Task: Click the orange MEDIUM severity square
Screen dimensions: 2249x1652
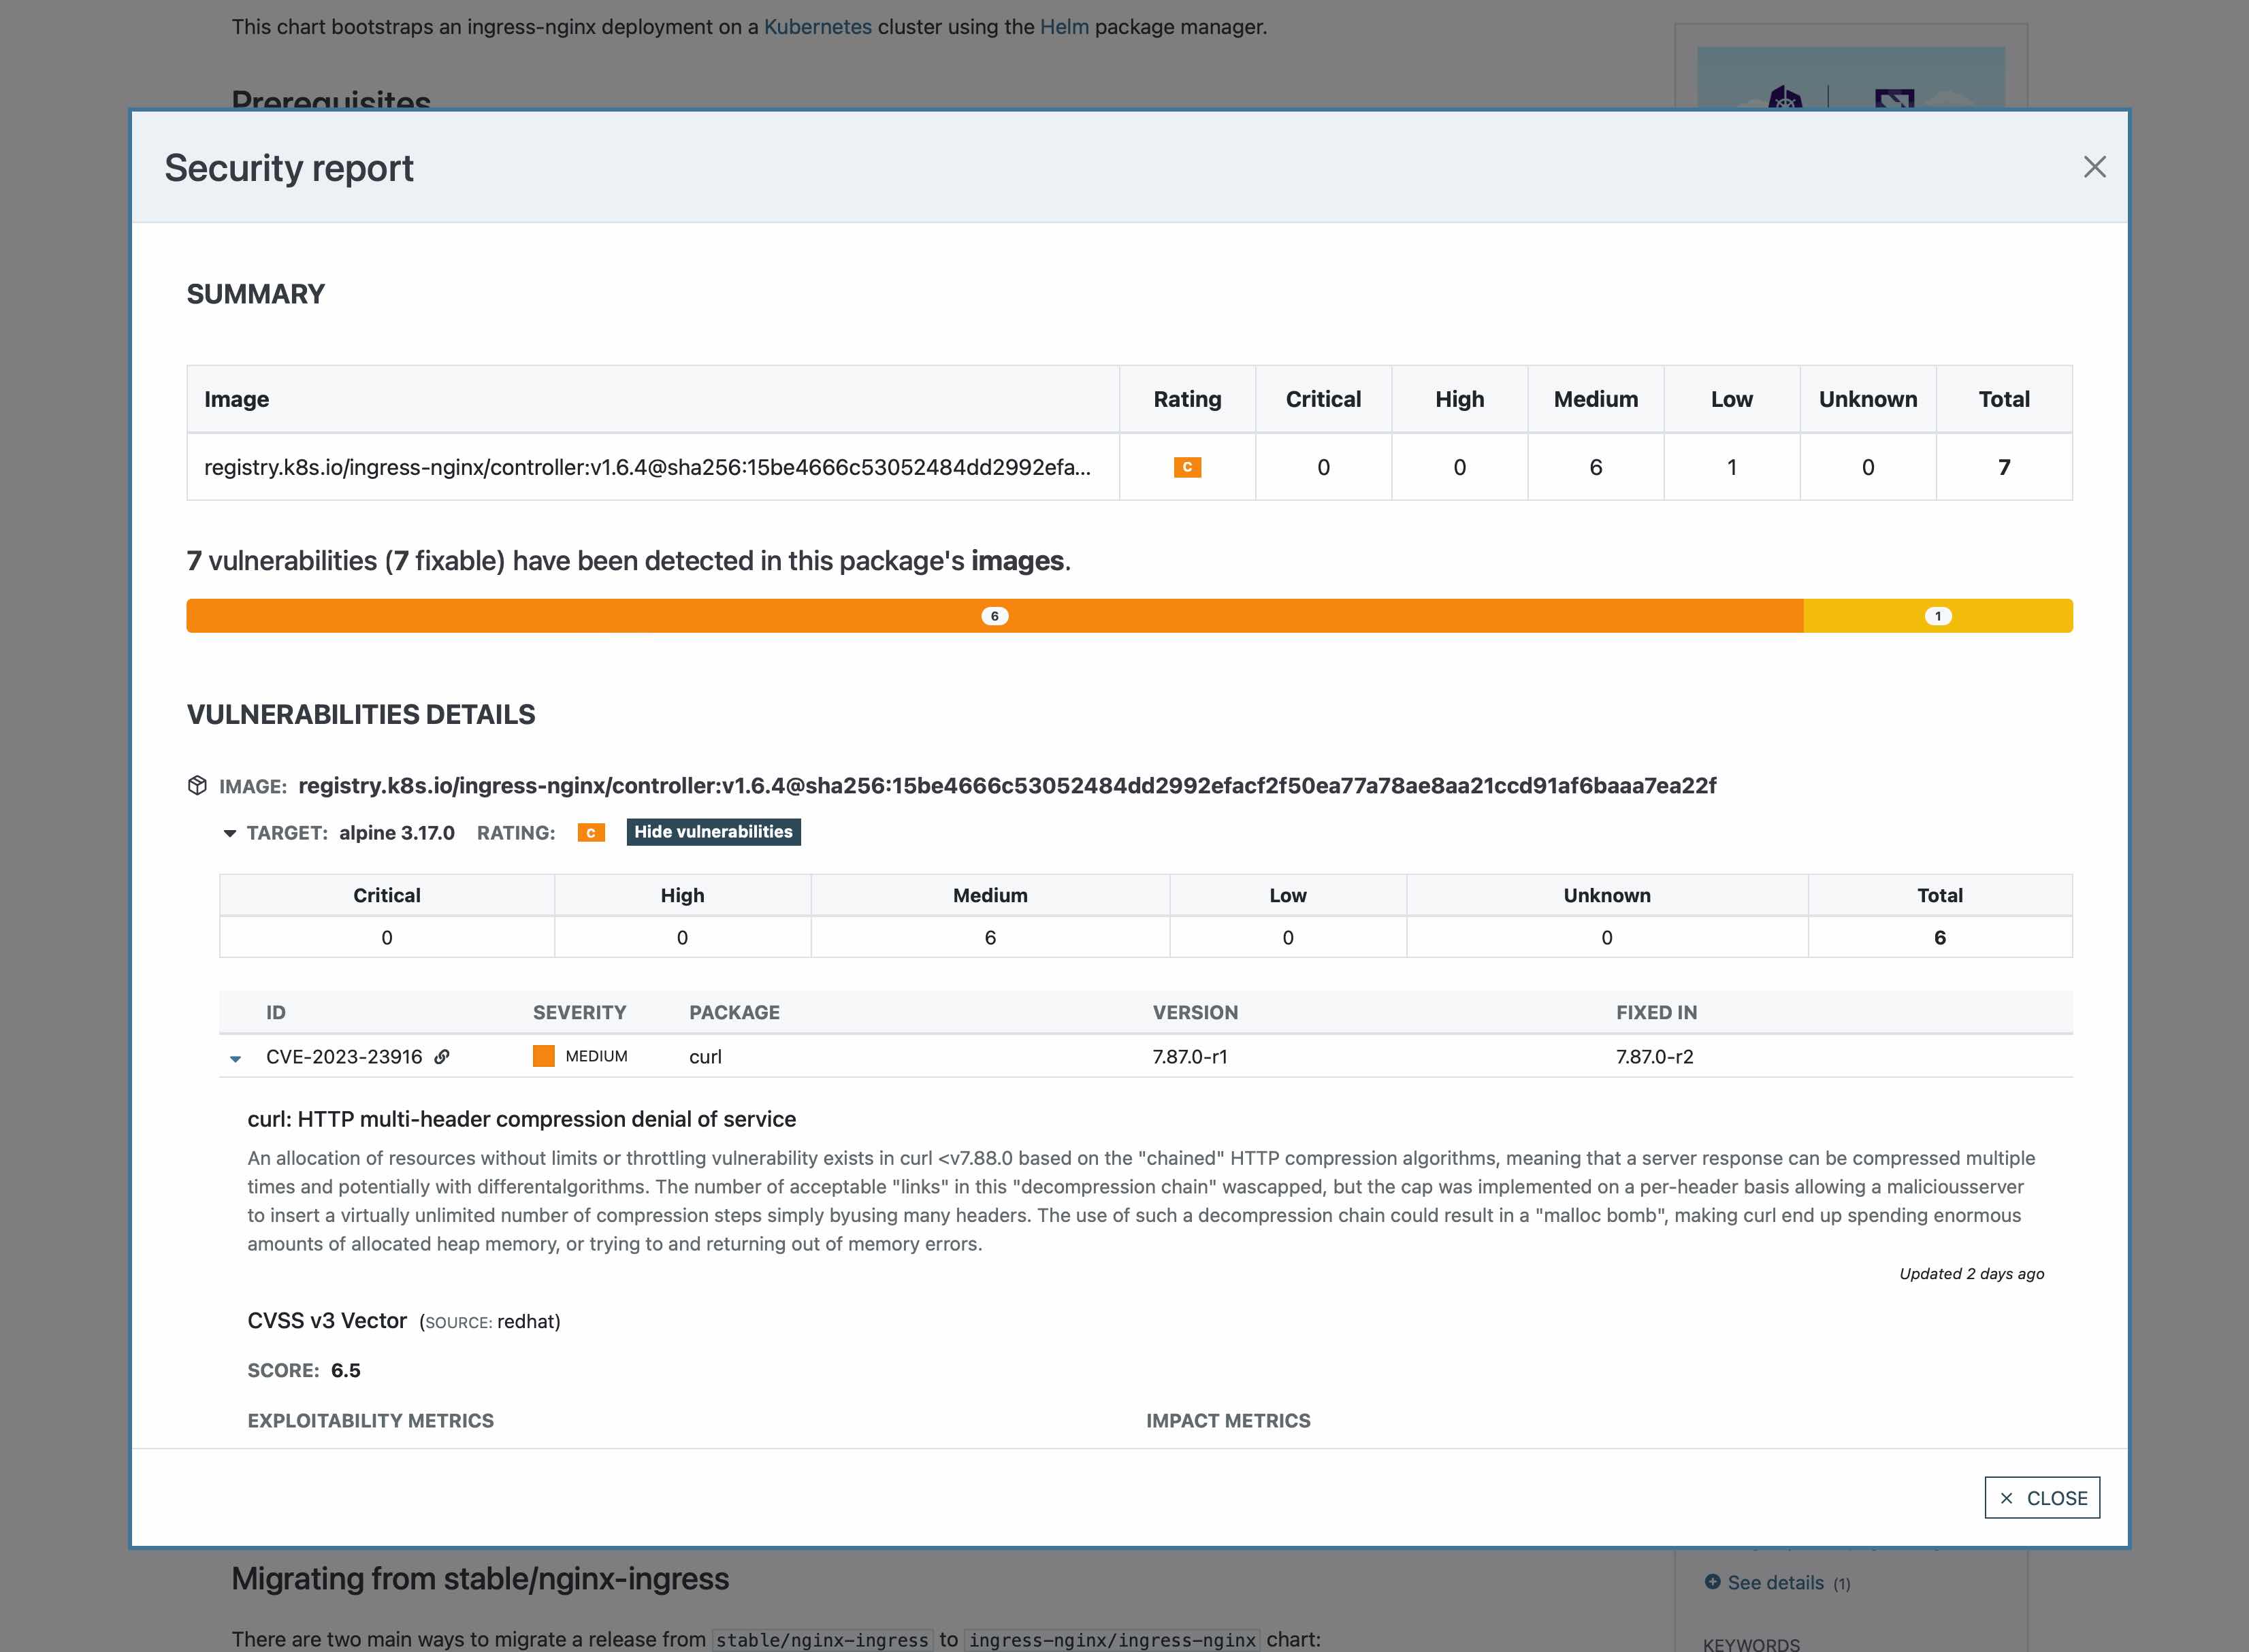Action: (x=543, y=1057)
